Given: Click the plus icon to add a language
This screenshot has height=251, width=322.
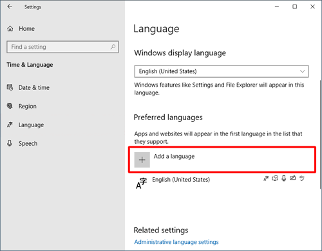Looking at the screenshot, I should coord(142,160).
